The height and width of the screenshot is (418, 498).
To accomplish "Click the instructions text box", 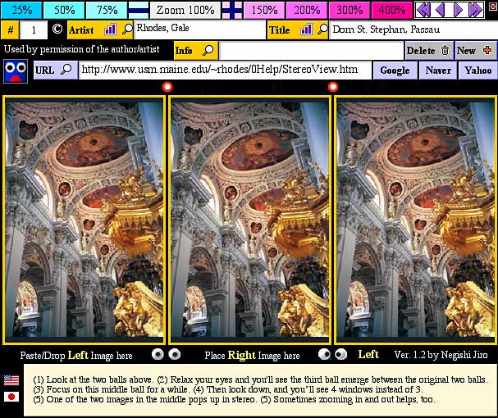I will [260, 390].
